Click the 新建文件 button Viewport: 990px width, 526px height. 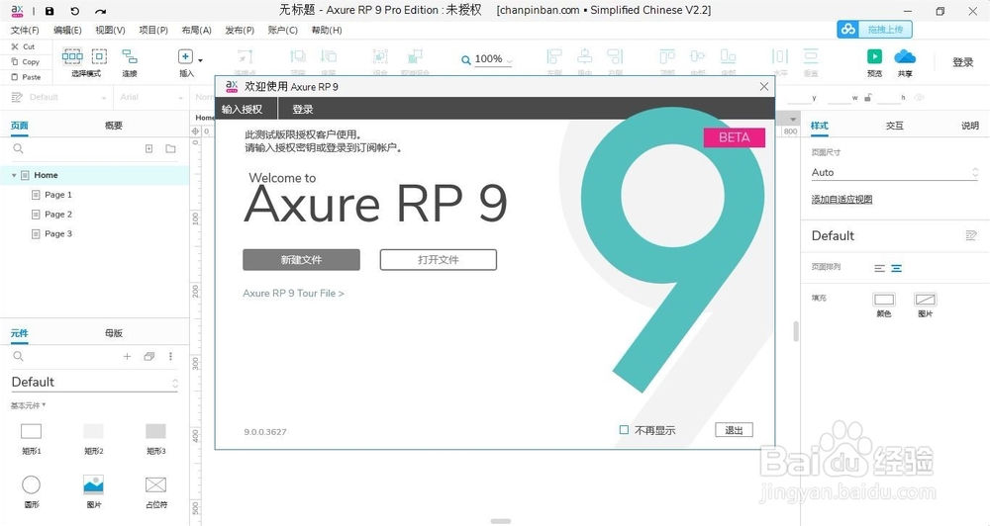(301, 260)
